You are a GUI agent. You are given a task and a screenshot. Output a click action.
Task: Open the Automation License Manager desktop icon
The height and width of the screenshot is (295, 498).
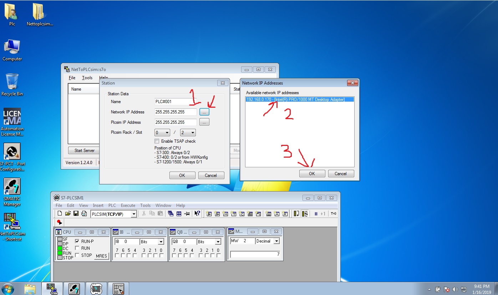click(x=12, y=122)
